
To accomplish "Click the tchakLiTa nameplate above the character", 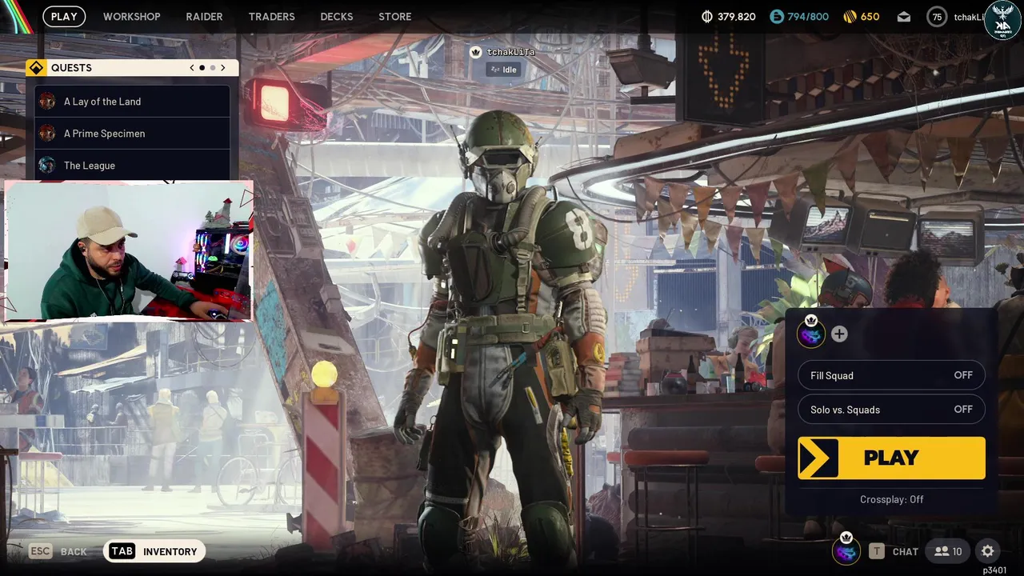I will (510, 52).
